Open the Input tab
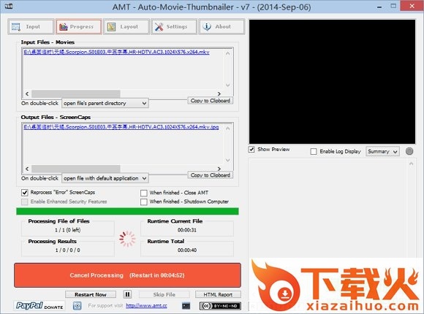 tap(31, 26)
